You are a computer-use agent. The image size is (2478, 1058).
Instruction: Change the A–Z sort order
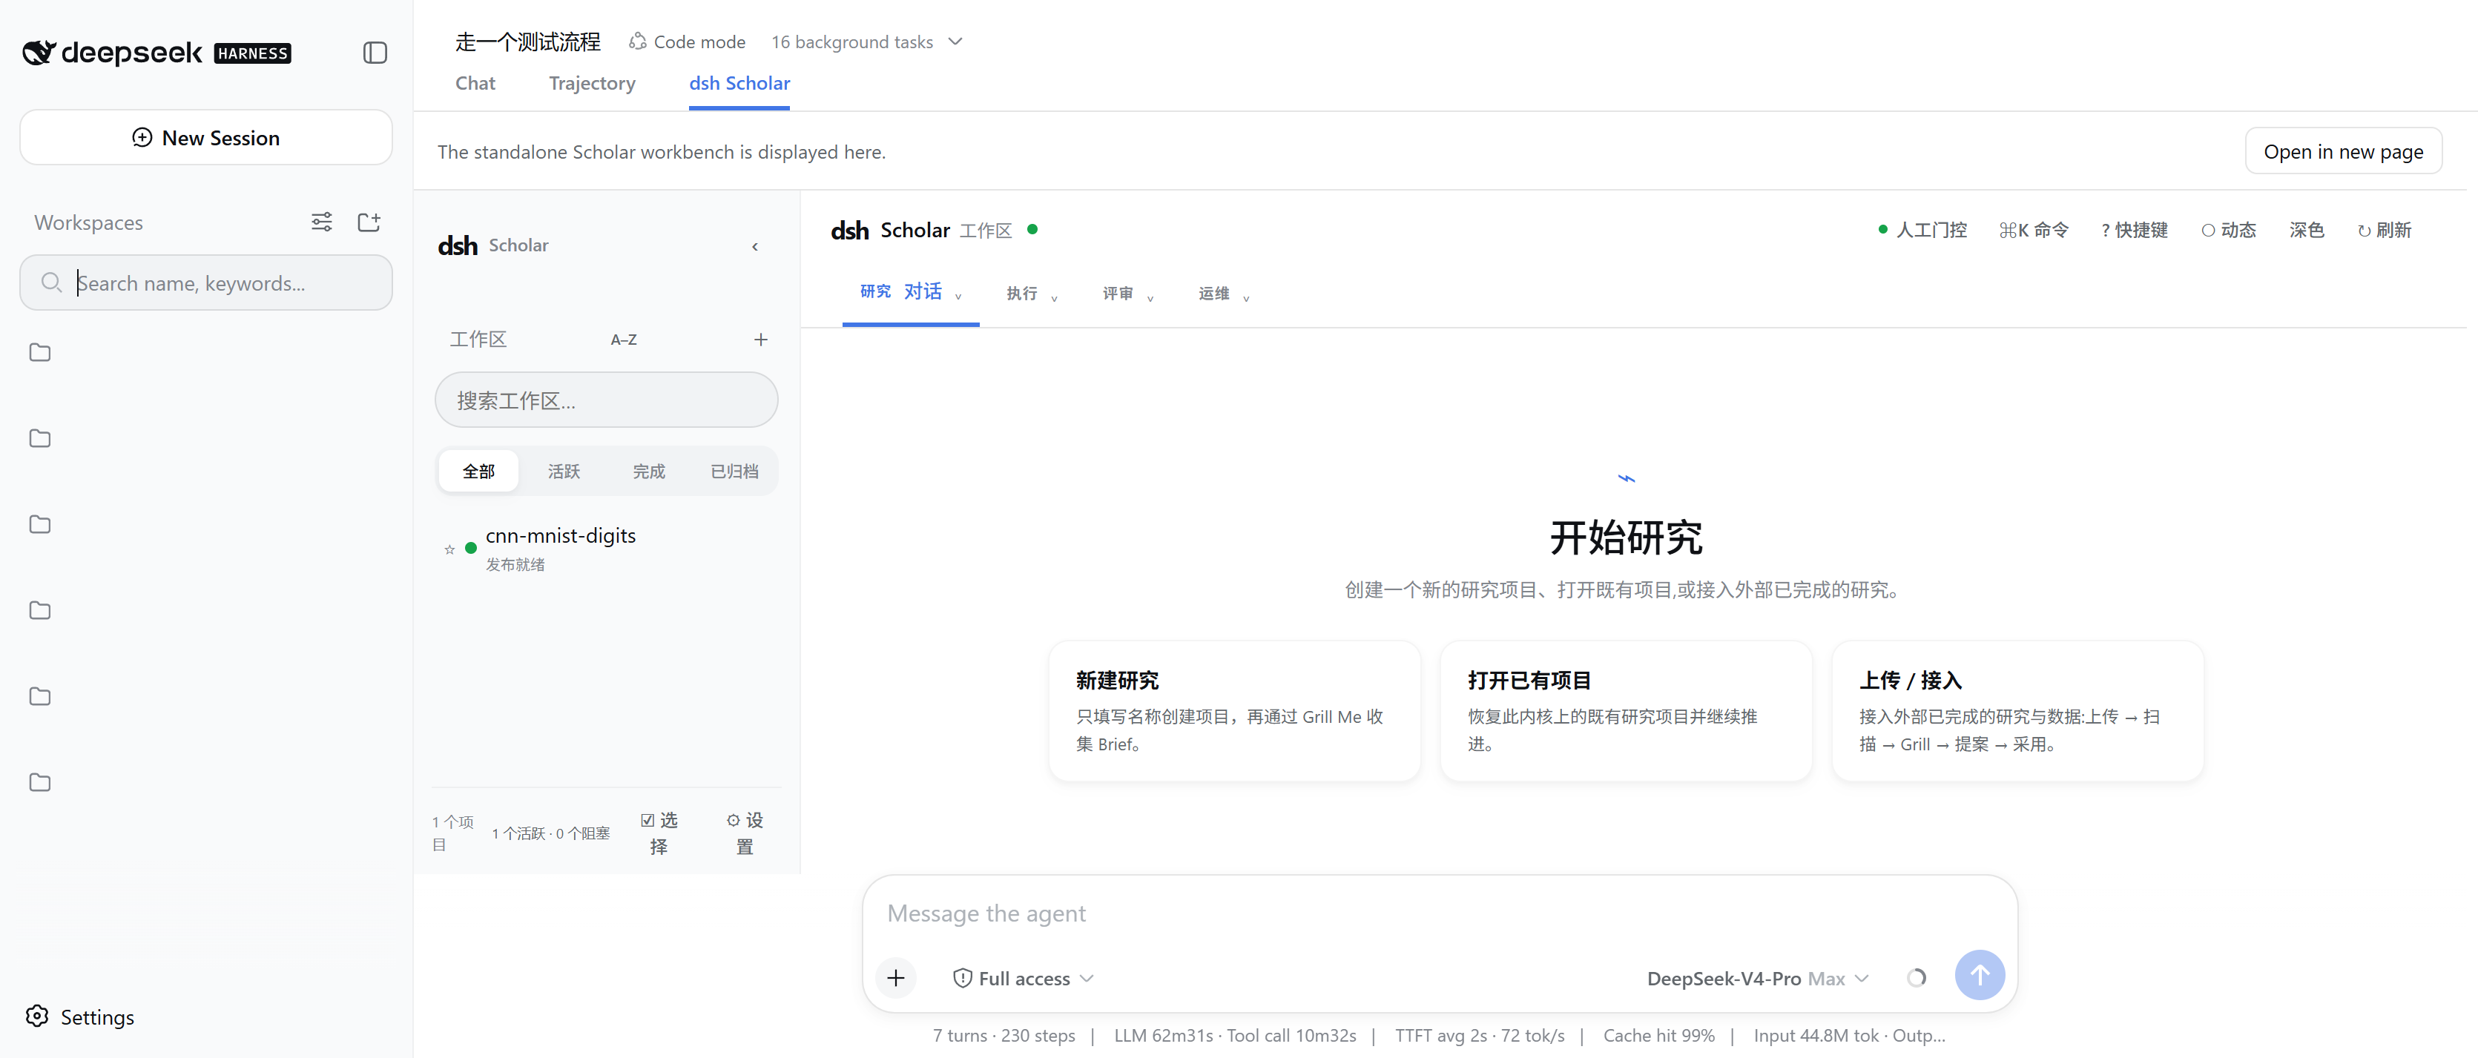623,340
